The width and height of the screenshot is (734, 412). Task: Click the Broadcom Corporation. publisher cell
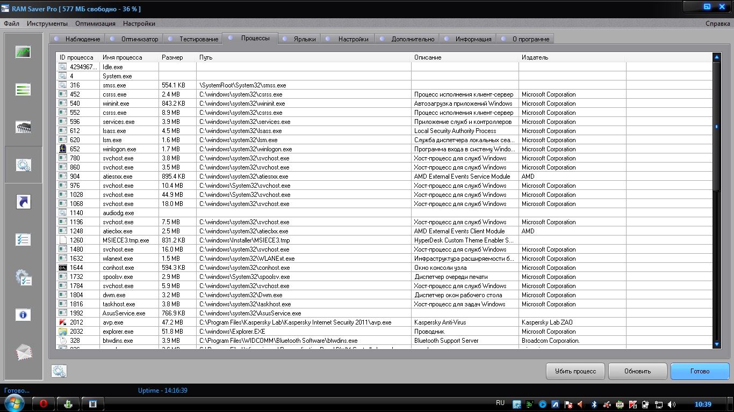coord(551,341)
